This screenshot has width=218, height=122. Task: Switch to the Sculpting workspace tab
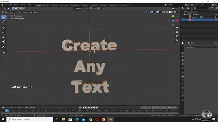55,5
